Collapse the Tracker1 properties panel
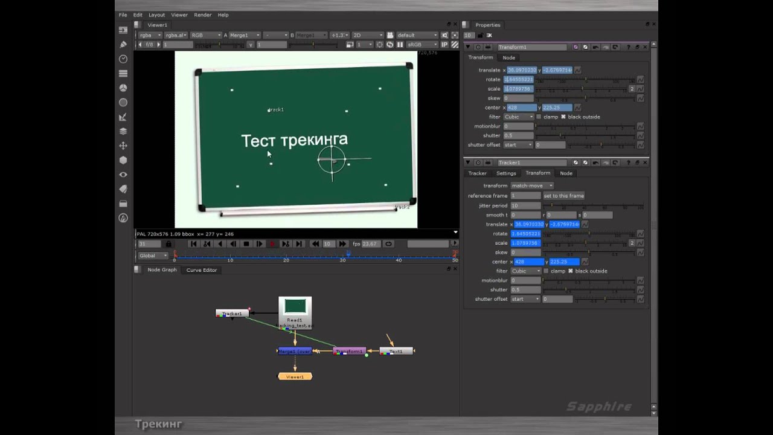This screenshot has height=435, width=773. pos(468,163)
